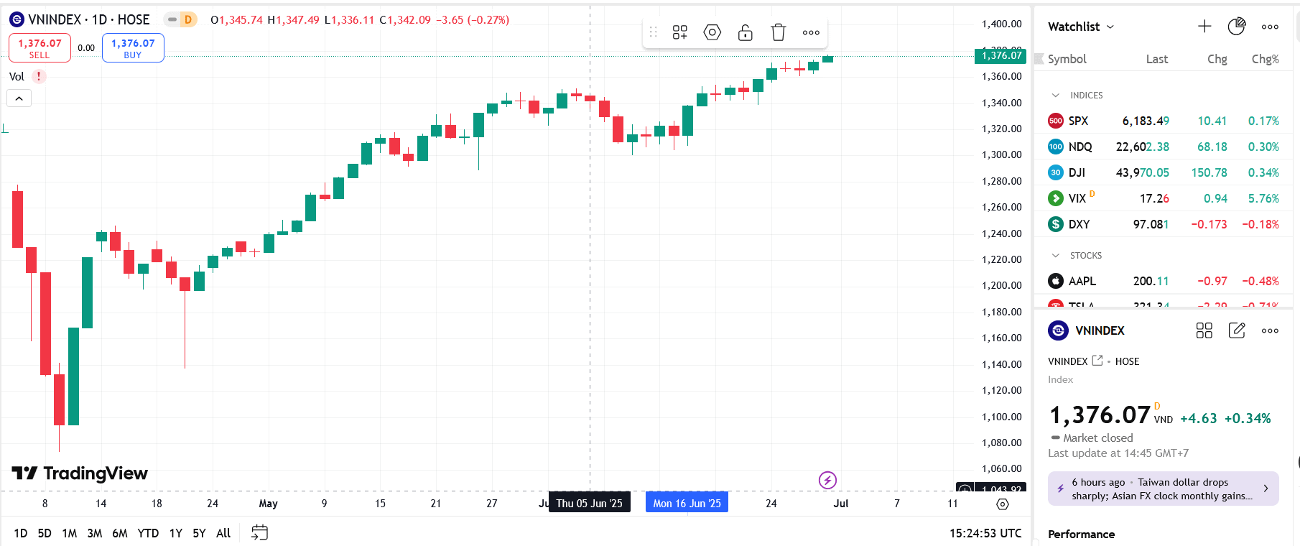Click the 1,376.07 BUY button
This screenshot has width=1300, height=546.
(x=133, y=48)
